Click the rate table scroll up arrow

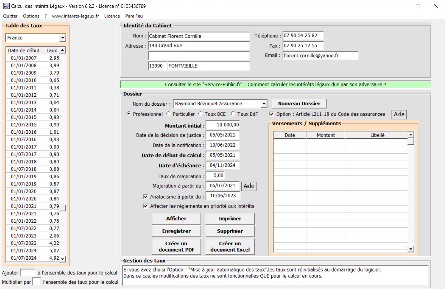(63, 50)
